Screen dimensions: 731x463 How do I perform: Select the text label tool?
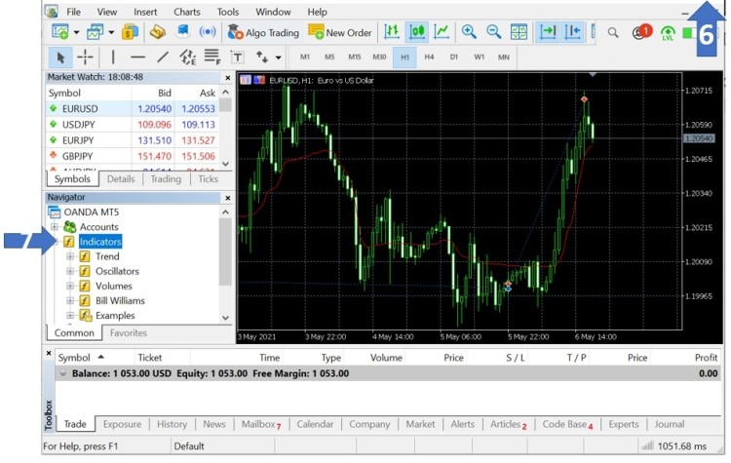pyautogui.click(x=236, y=57)
